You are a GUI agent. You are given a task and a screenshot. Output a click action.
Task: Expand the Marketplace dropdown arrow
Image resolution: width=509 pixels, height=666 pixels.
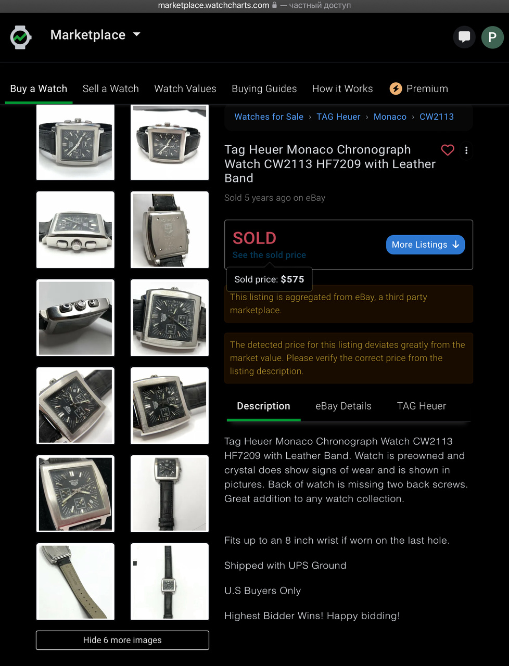coord(137,34)
